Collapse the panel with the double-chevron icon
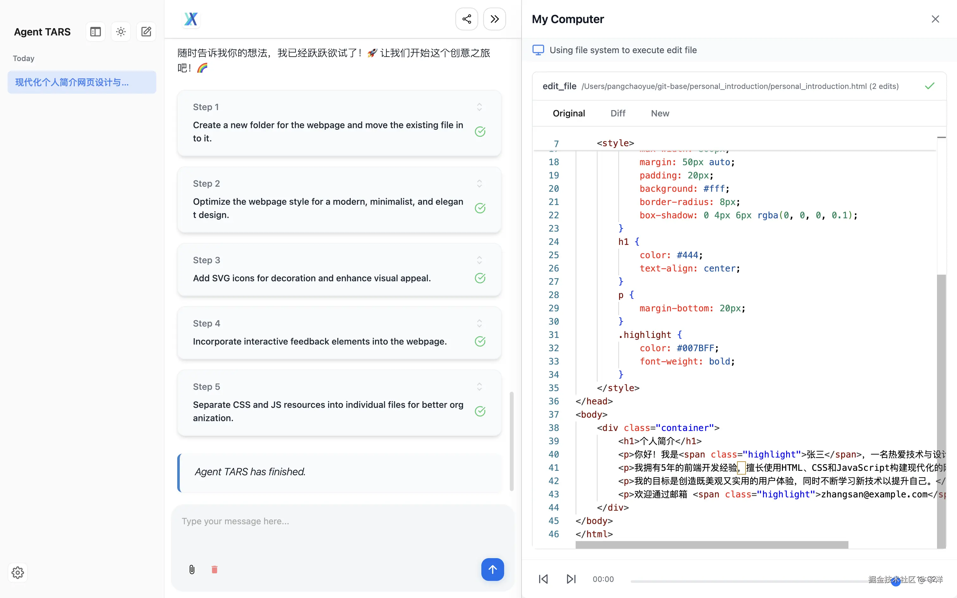Image resolution: width=957 pixels, height=598 pixels. coord(494,19)
